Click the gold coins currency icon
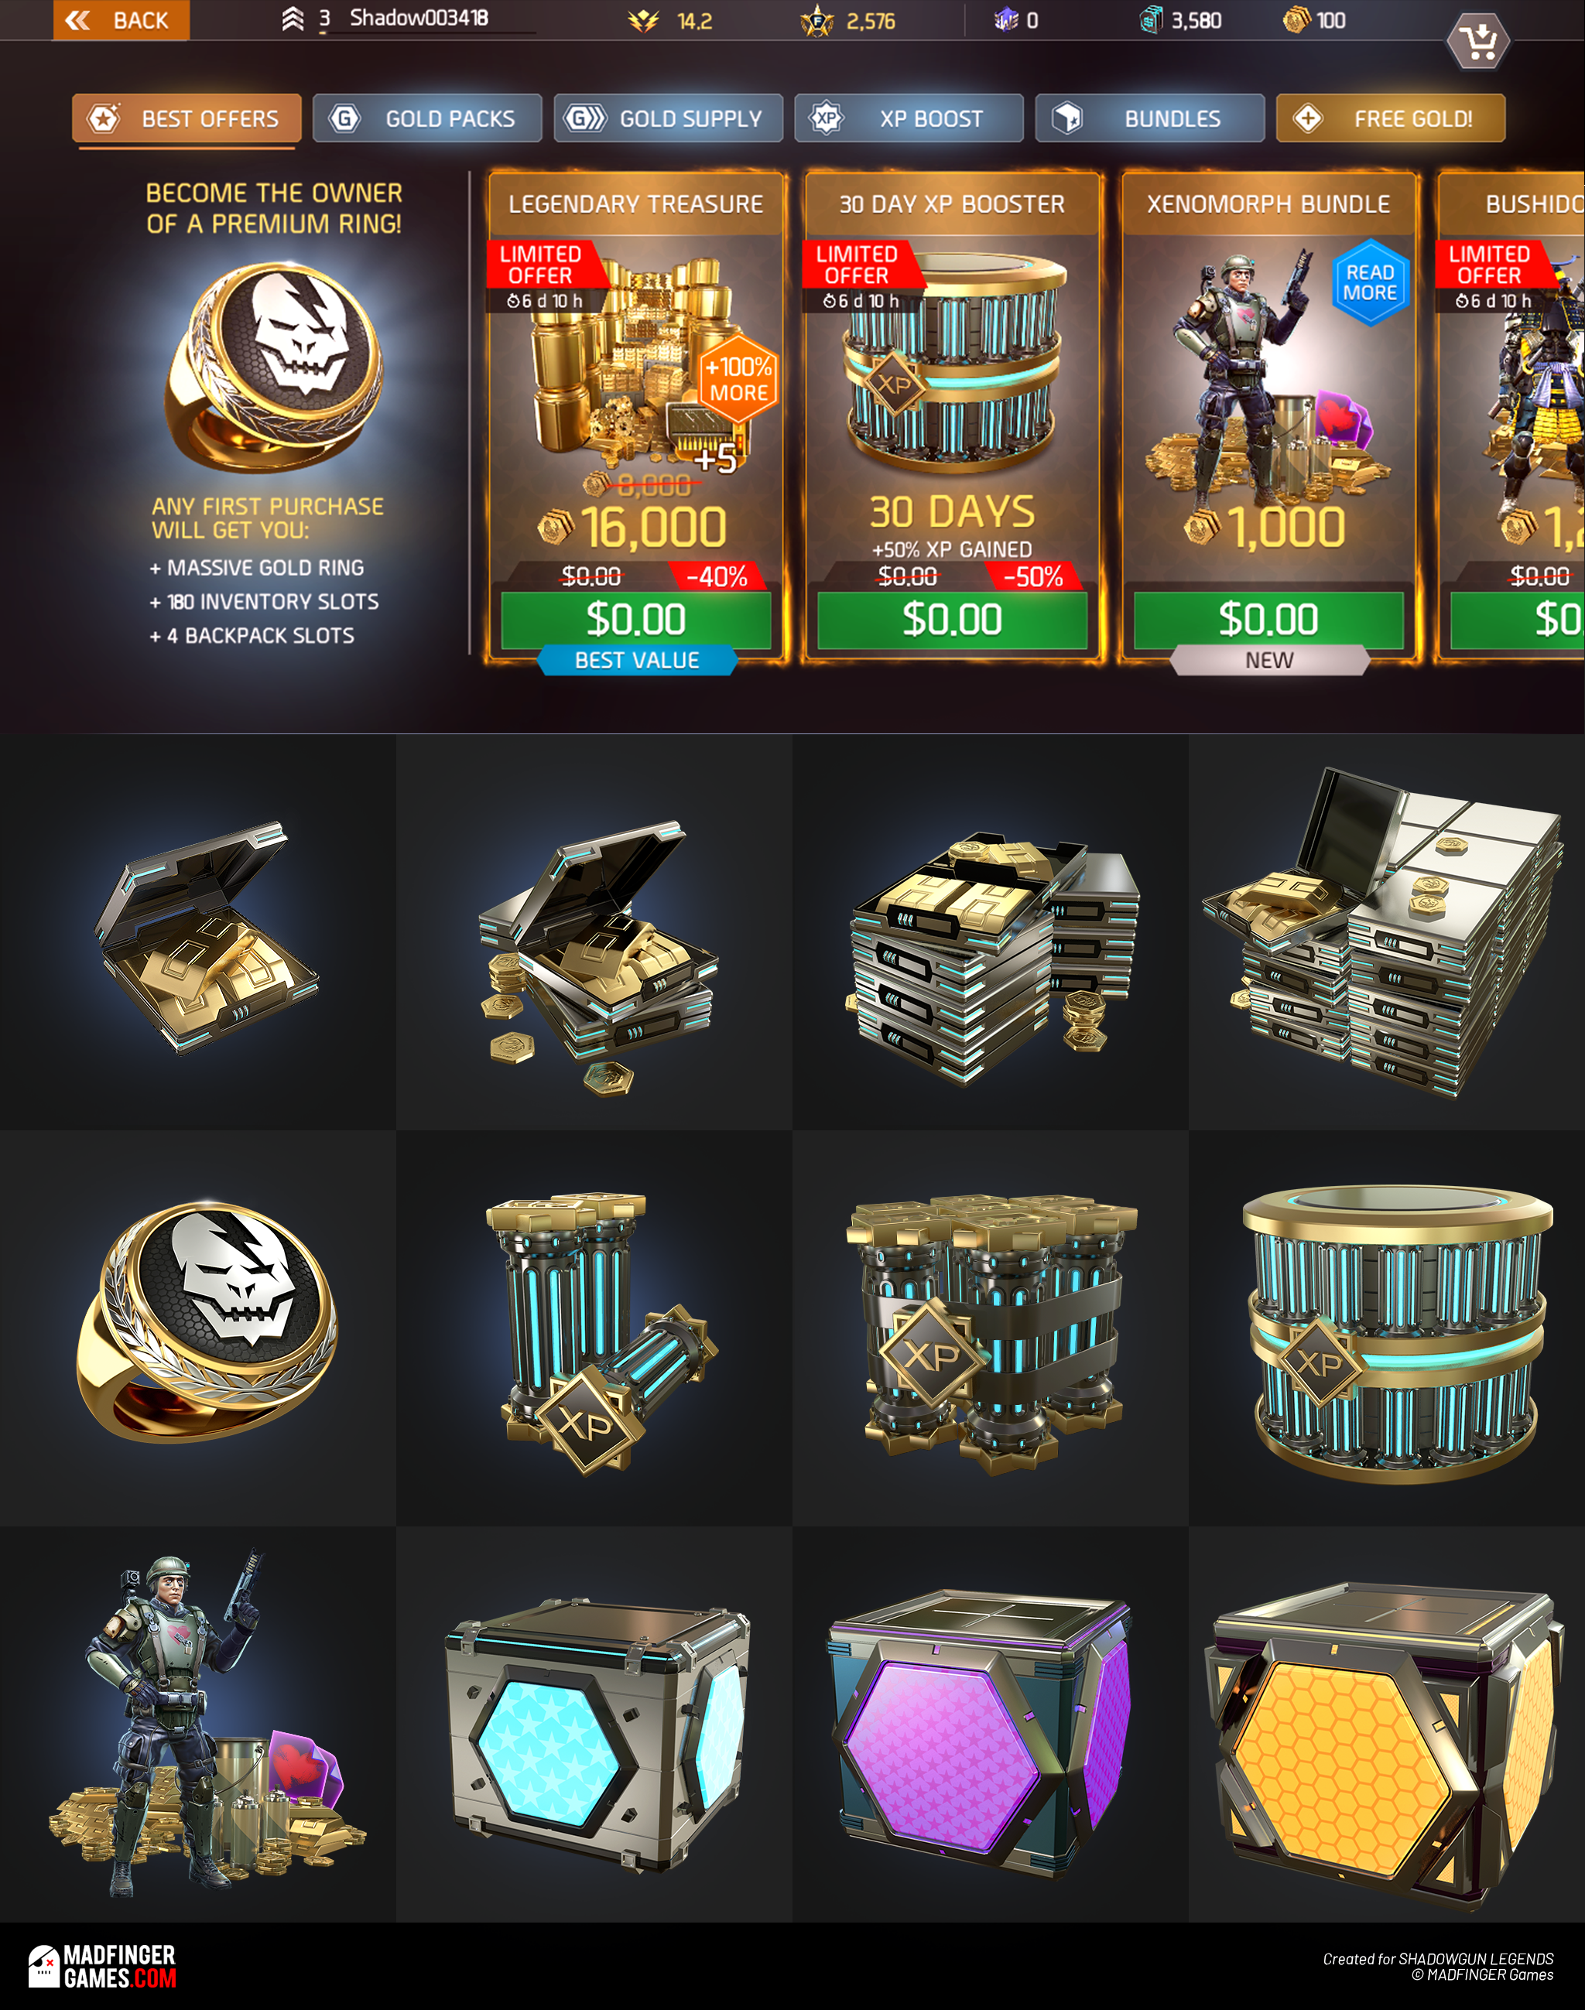 click(1296, 19)
